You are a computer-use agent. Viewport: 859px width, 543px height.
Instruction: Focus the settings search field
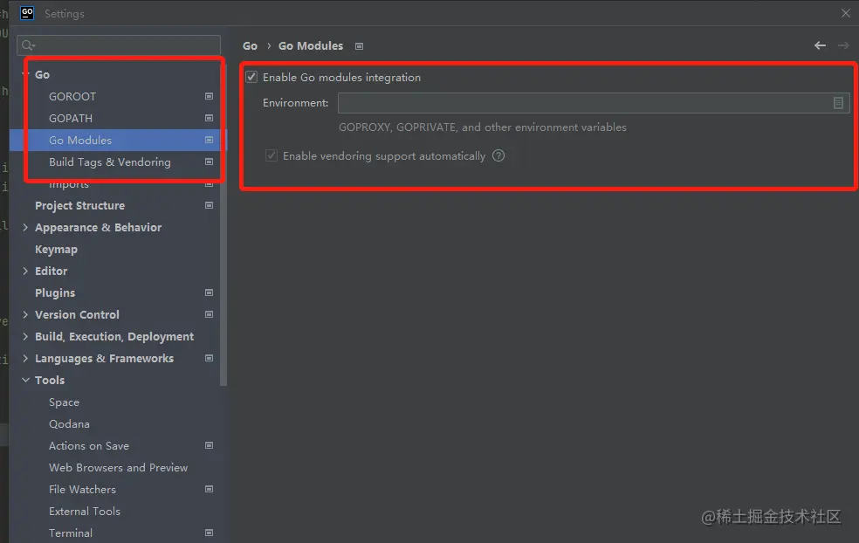(x=119, y=45)
